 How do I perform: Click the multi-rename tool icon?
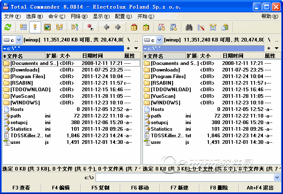[201, 27]
